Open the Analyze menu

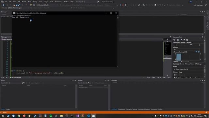[46, 2]
